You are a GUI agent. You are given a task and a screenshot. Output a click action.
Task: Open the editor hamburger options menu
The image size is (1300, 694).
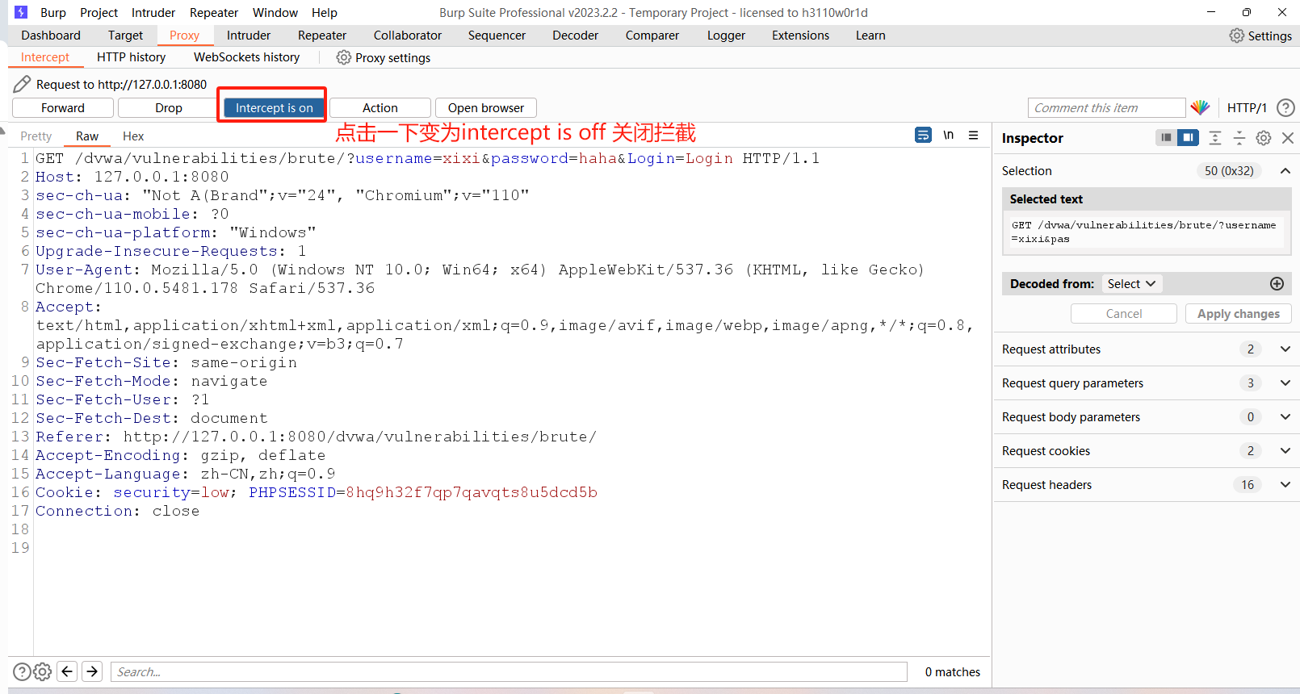coord(974,135)
